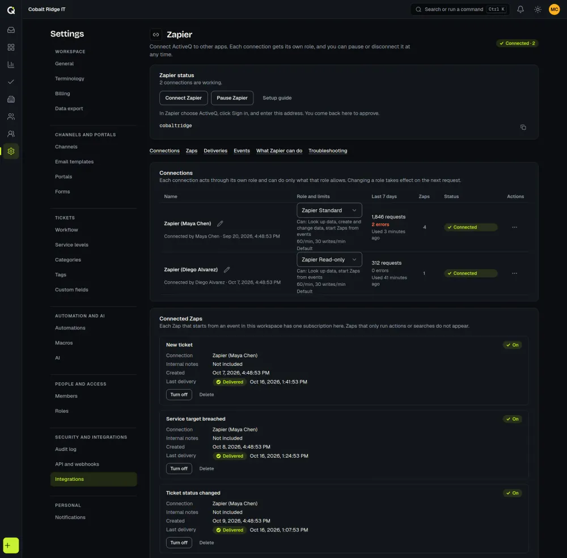Go to Automations settings
The width and height of the screenshot is (567, 558).
tap(70, 328)
